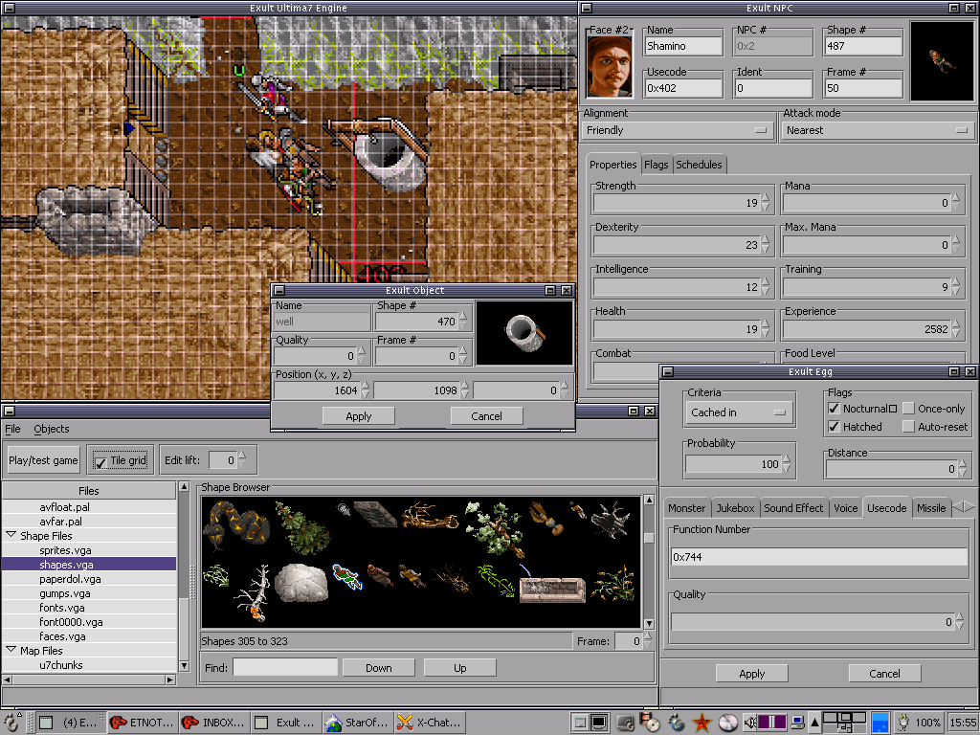Switch to the Schedules tab

click(699, 165)
